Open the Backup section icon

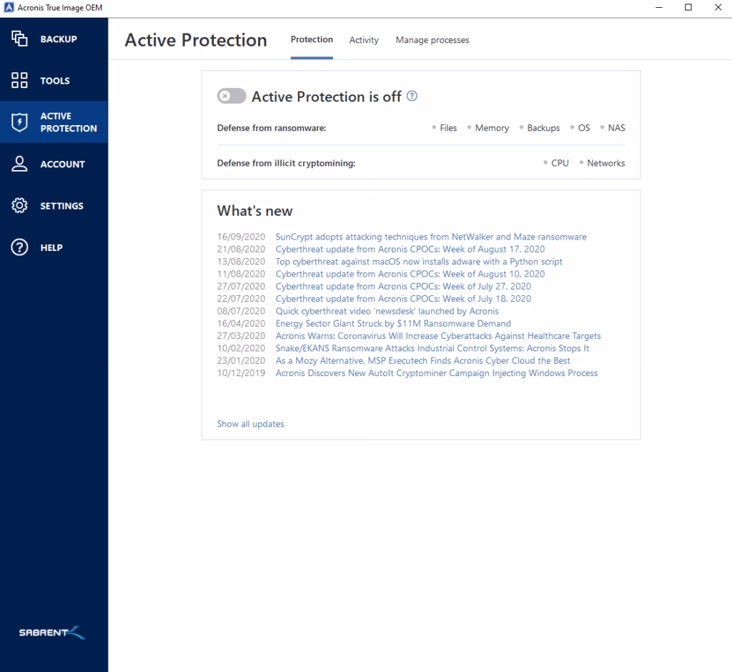(19, 39)
